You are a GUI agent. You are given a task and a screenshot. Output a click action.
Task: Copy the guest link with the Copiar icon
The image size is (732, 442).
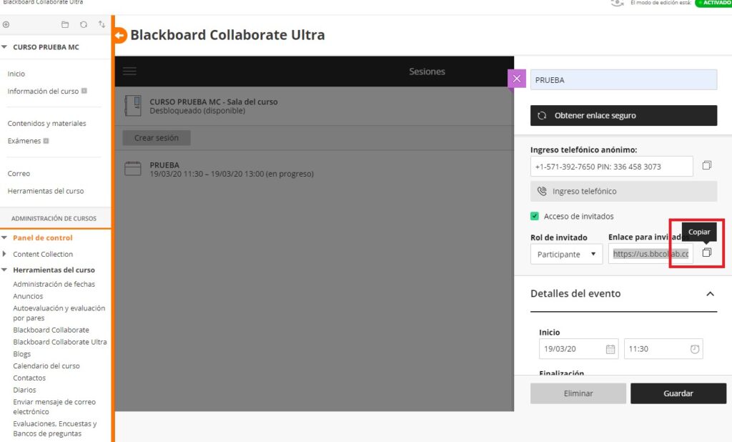point(706,253)
